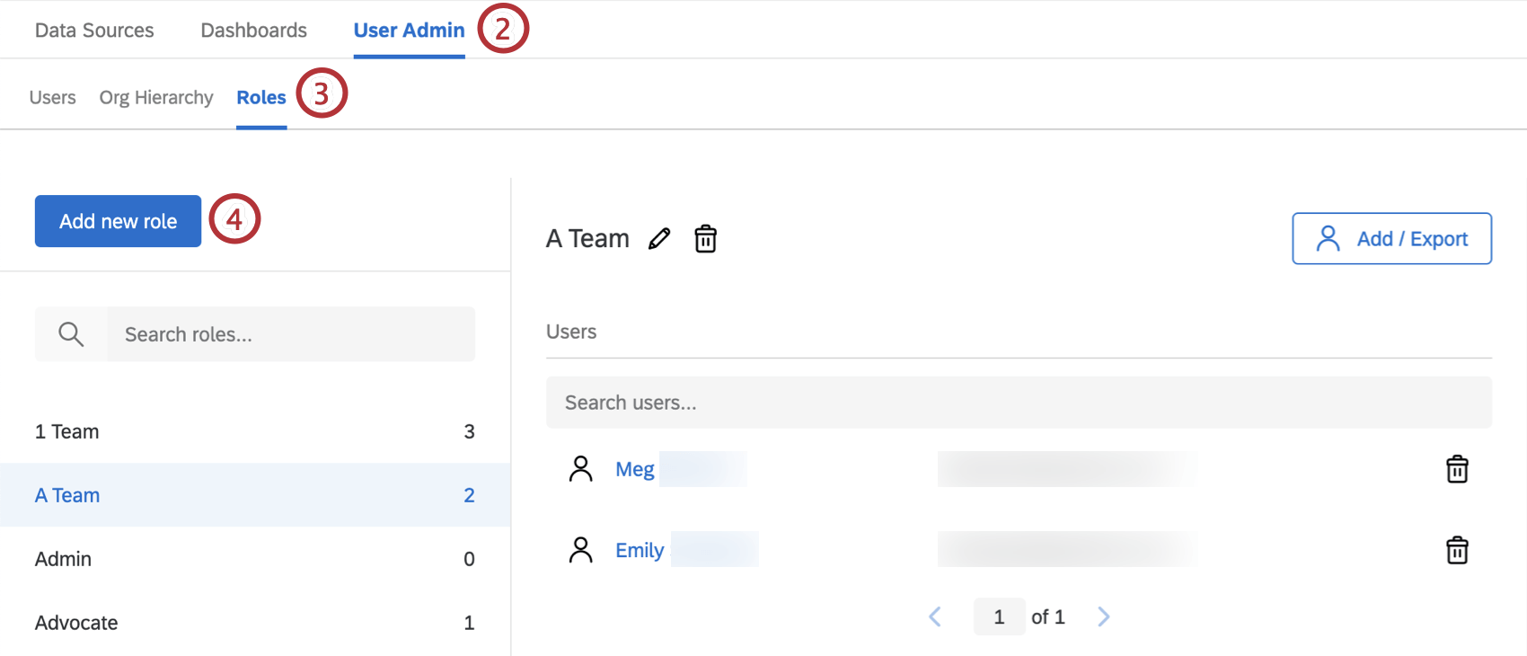Click the Add new role button
Viewport: 1527px width, 656px height.
pyautogui.click(x=118, y=221)
